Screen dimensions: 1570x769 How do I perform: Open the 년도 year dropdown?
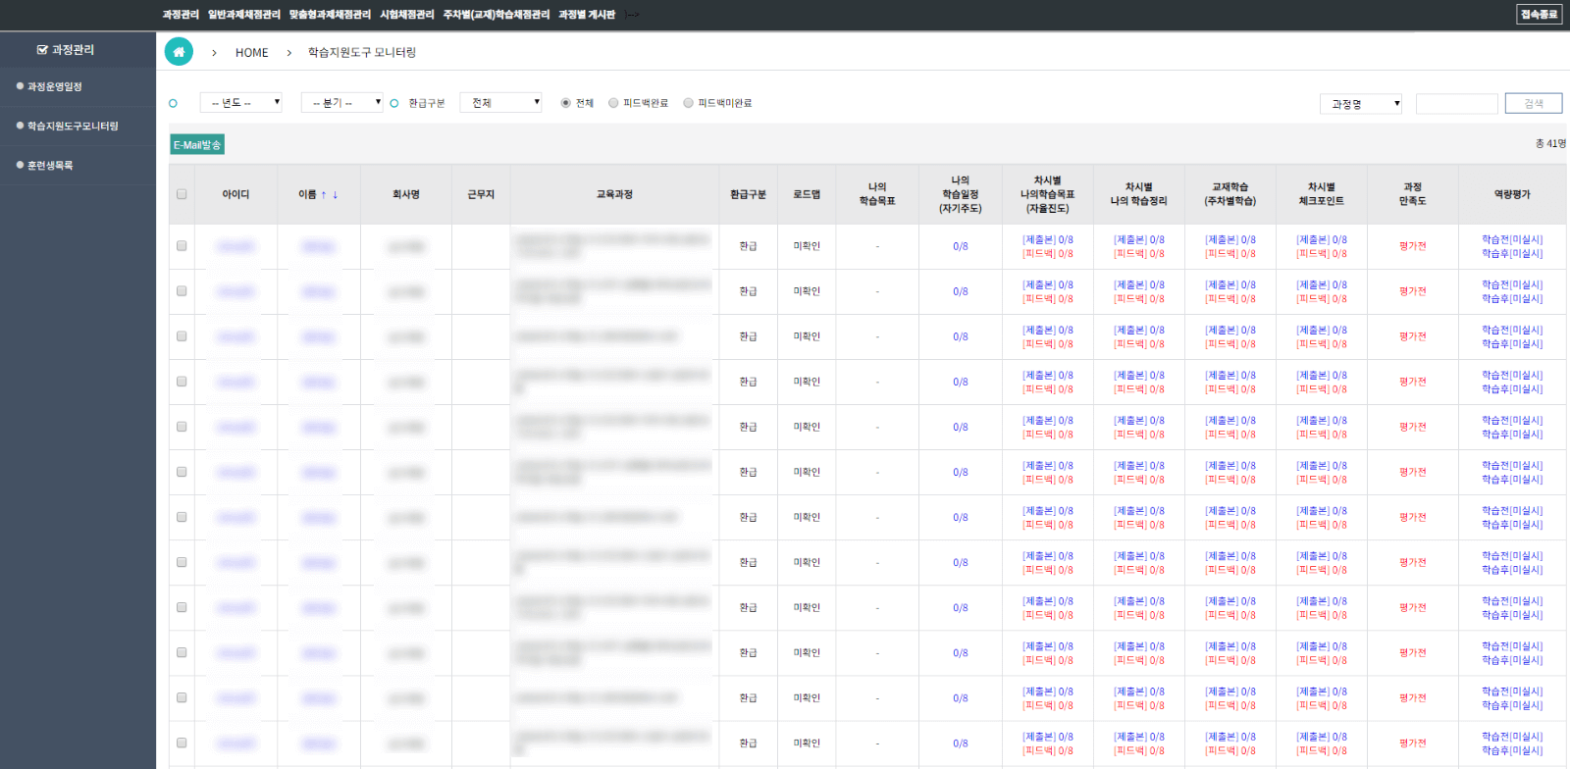click(241, 103)
